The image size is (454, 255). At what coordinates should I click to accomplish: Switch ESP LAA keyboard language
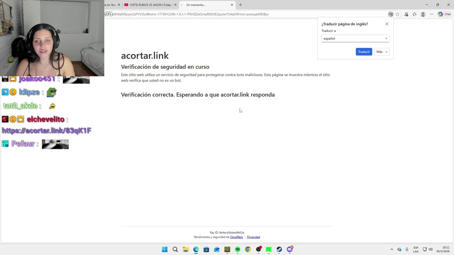point(416,249)
